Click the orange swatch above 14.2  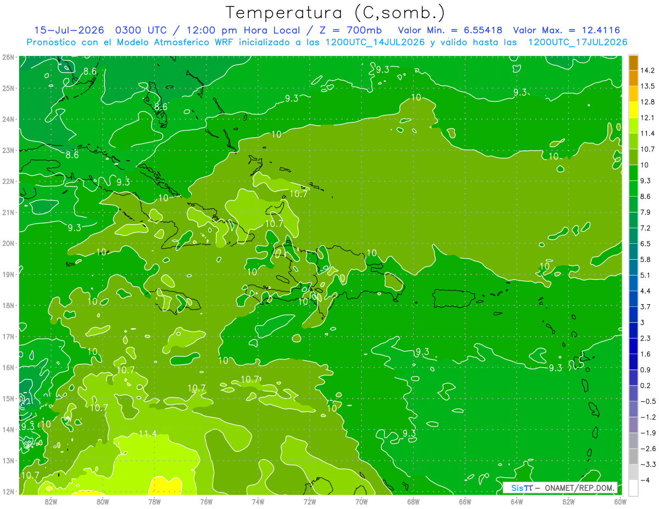coord(633,62)
